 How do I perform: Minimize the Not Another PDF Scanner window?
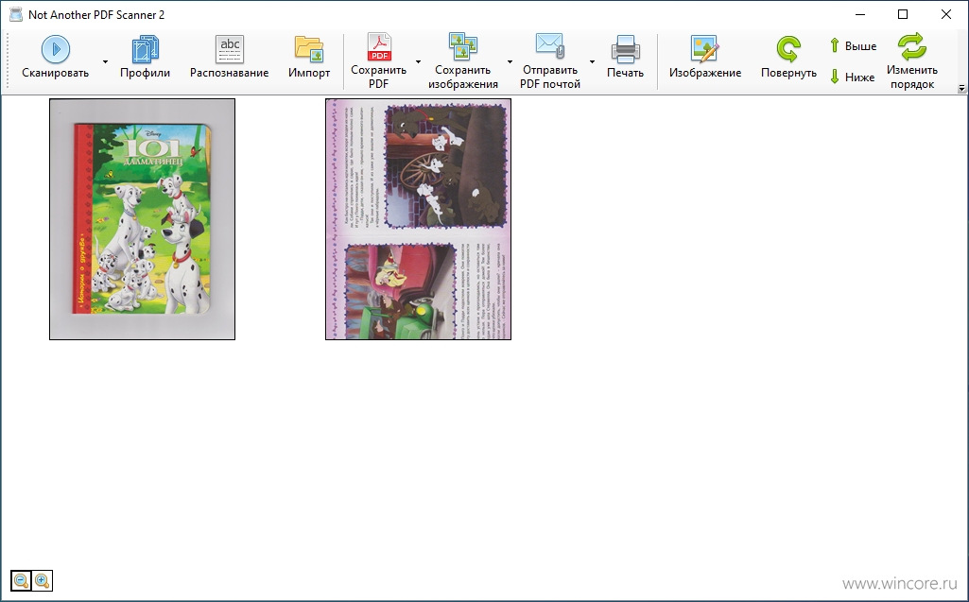(860, 14)
